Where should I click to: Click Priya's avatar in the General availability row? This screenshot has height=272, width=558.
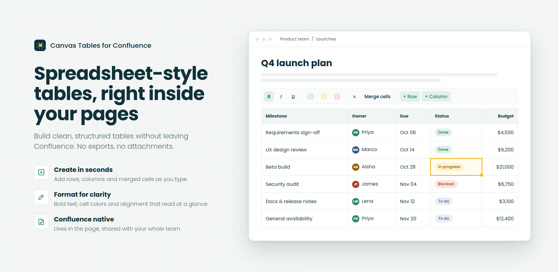click(356, 219)
